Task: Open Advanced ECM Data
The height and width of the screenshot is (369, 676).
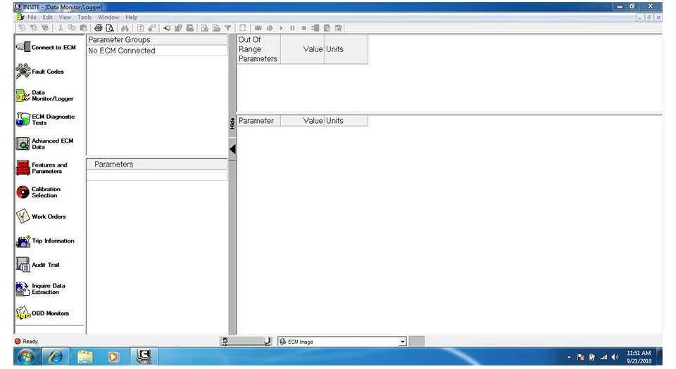Action: (x=45, y=143)
